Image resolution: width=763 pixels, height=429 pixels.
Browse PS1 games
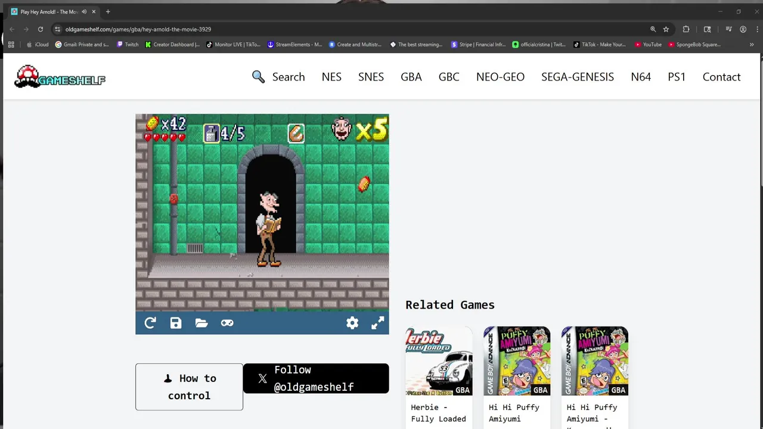tap(677, 77)
